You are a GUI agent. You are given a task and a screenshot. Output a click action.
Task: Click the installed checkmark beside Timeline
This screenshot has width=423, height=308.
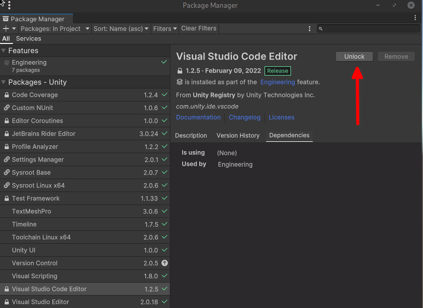pos(164,224)
